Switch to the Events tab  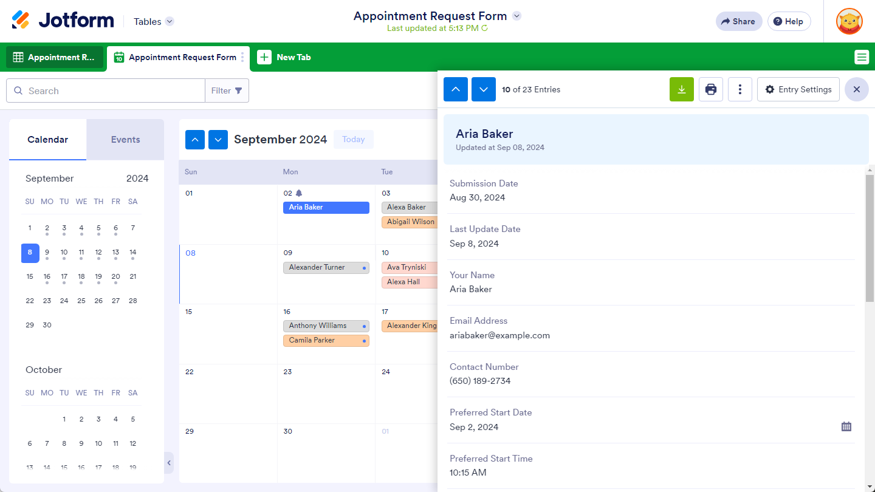click(125, 140)
